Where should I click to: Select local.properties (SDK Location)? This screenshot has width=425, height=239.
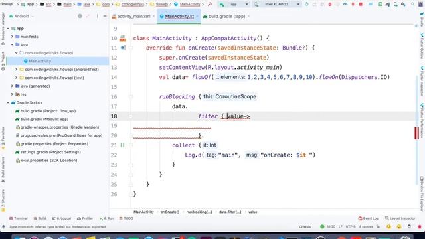[46, 161]
